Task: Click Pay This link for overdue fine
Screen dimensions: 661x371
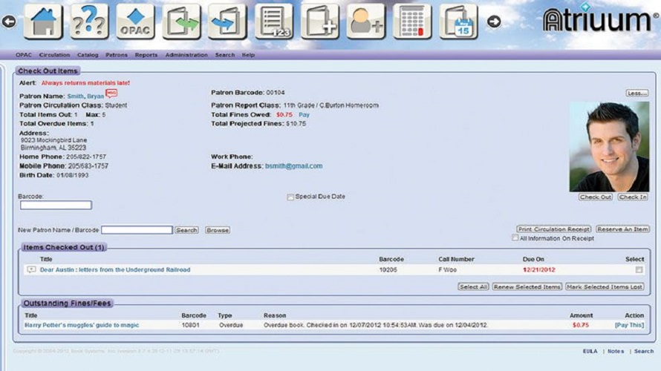Action: click(628, 325)
